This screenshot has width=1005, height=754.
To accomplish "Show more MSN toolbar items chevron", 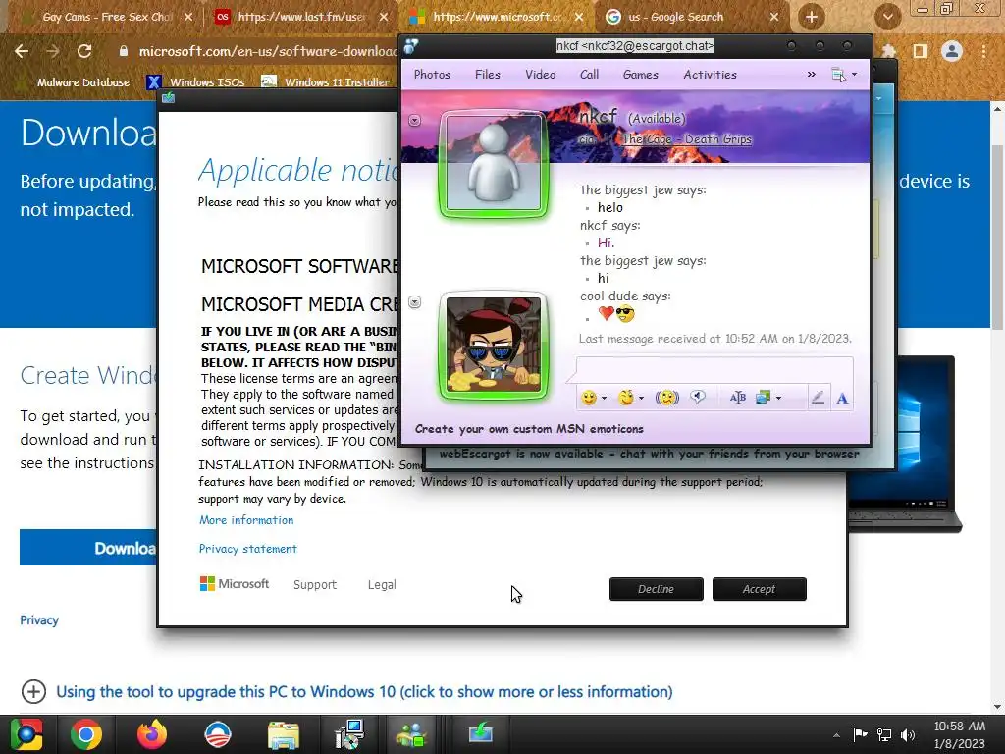I will point(812,75).
